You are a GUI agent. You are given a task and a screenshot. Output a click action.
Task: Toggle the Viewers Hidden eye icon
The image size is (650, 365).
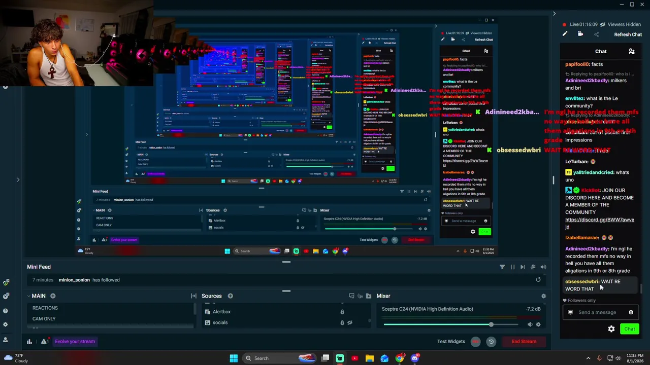coord(603,24)
